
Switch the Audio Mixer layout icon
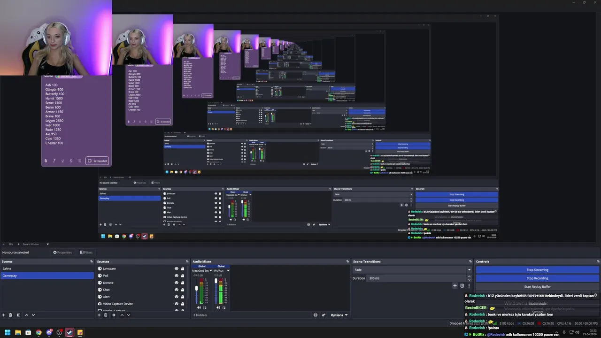click(x=315, y=315)
